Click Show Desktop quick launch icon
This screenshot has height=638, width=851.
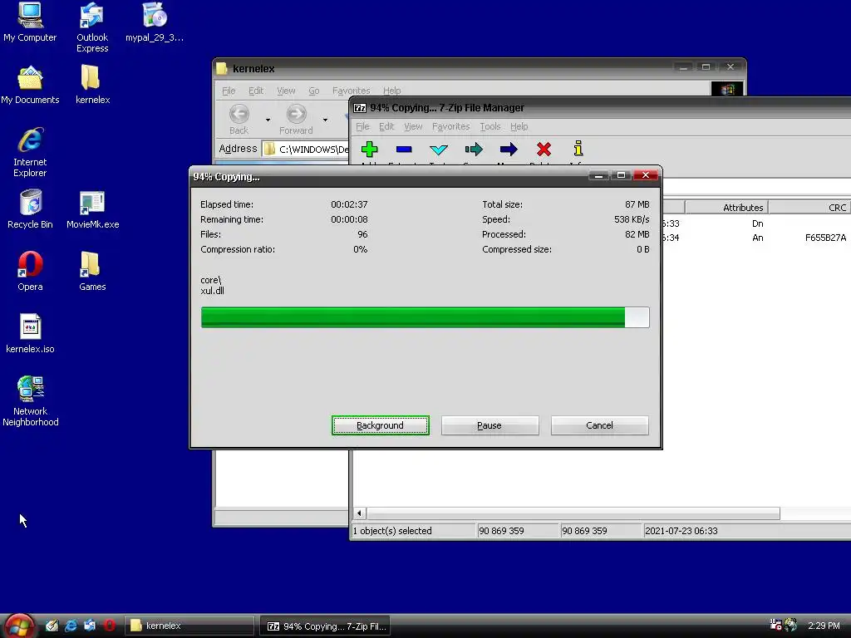52,626
